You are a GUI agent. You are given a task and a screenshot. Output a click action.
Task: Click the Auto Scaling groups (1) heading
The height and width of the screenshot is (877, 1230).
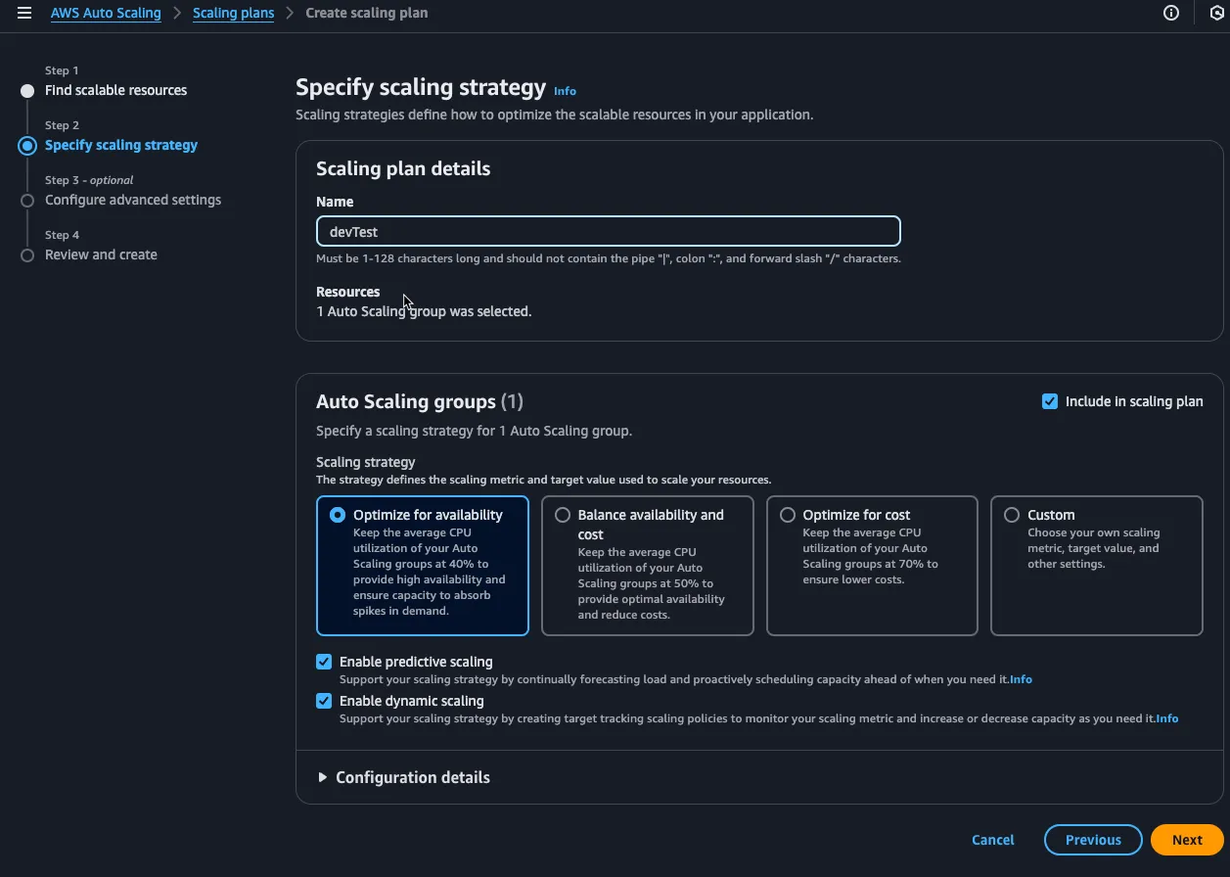click(420, 401)
